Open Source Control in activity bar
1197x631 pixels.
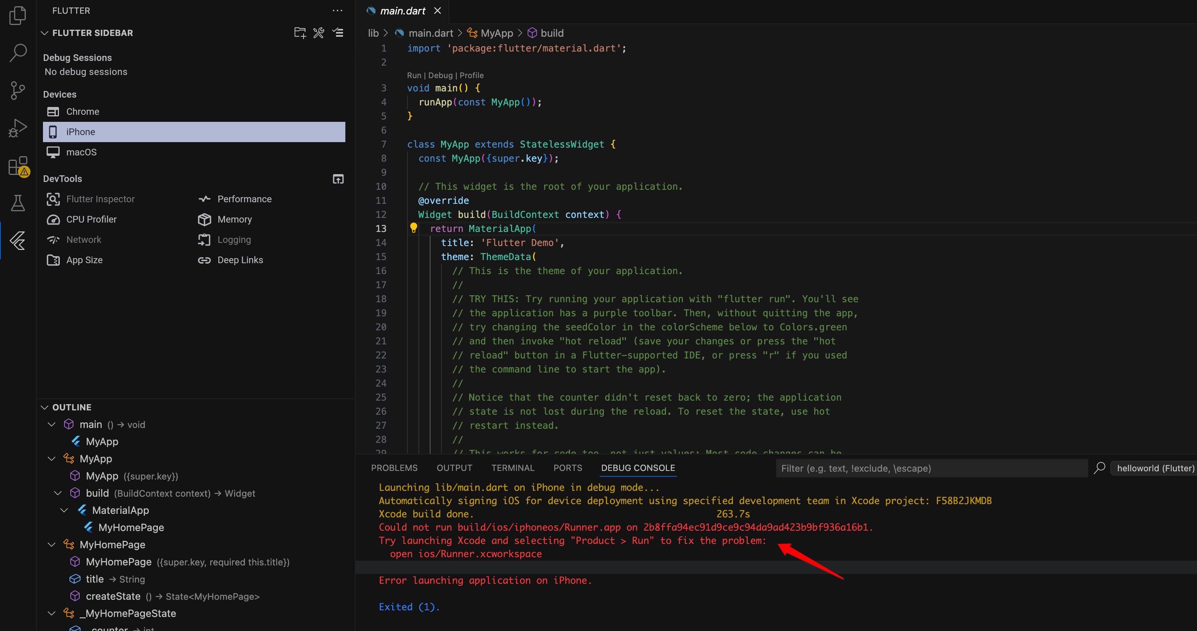pyautogui.click(x=18, y=90)
